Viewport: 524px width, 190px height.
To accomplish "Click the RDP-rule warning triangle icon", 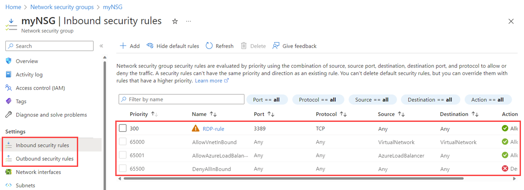I will (x=196, y=128).
